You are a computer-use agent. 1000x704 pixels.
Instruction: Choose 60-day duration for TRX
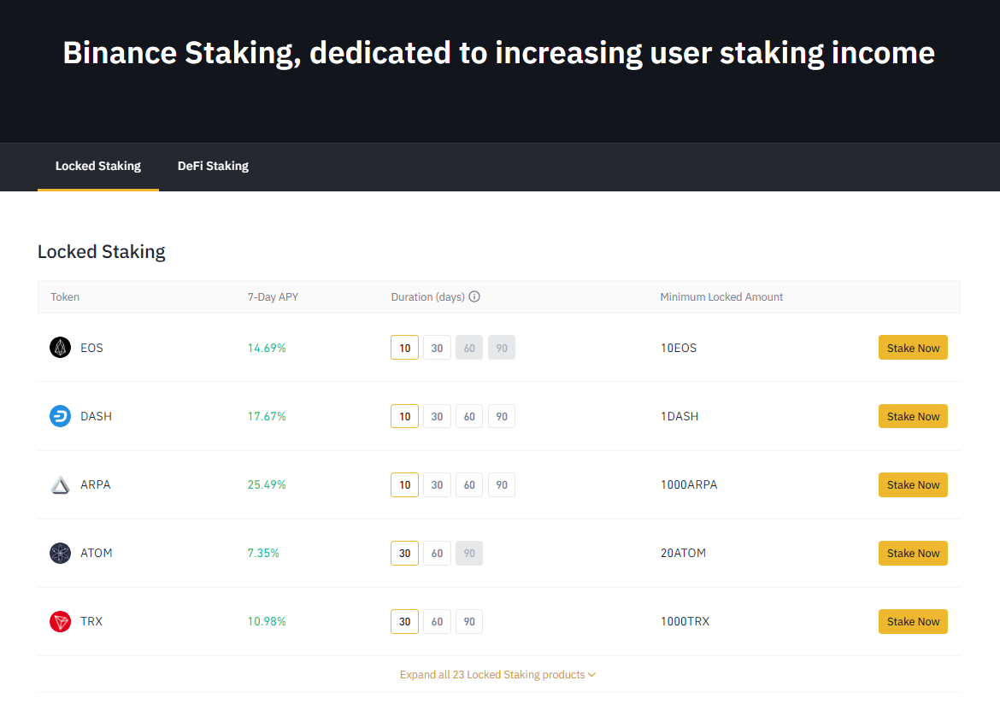pos(437,621)
